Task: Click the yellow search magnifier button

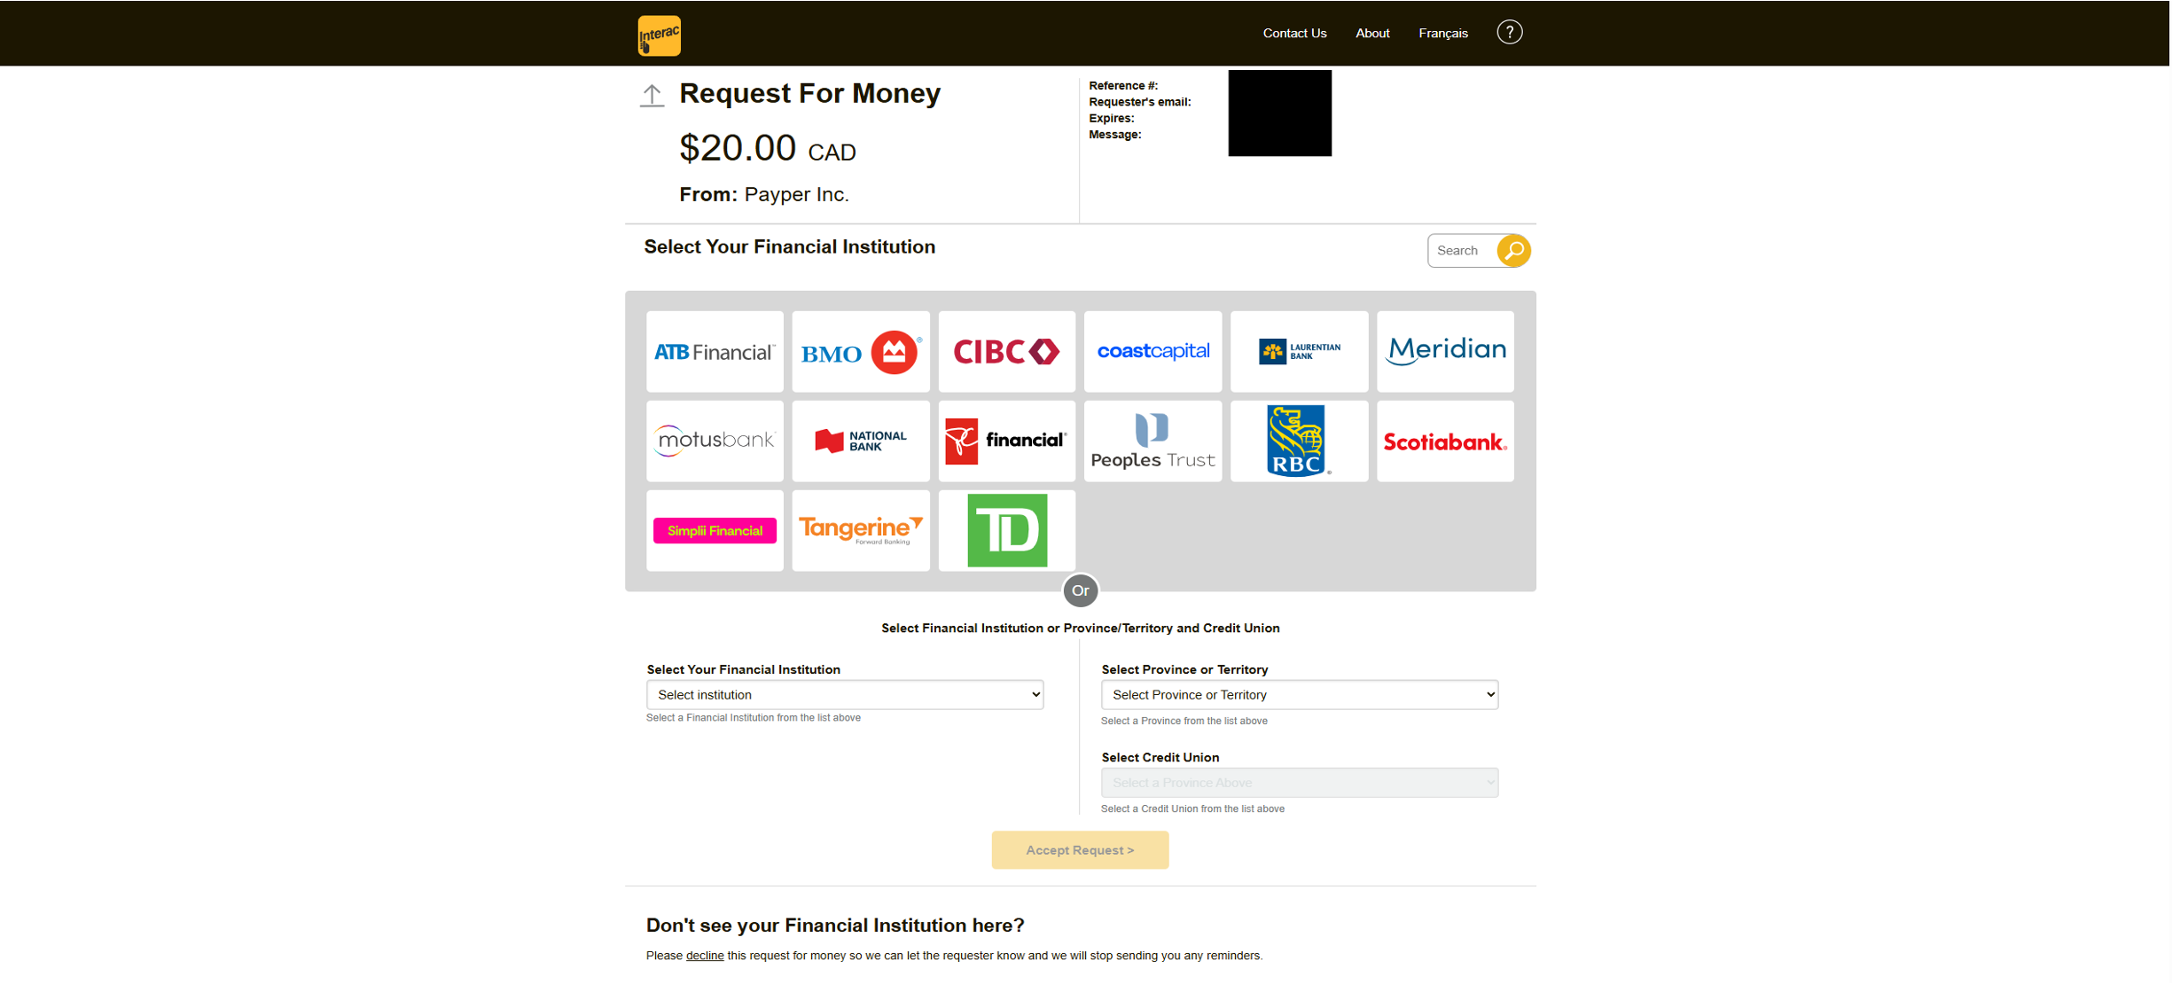Action: [x=1513, y=251]
